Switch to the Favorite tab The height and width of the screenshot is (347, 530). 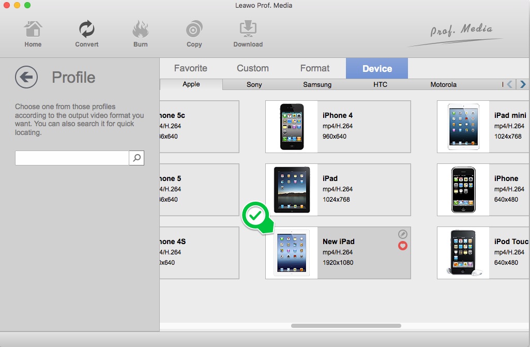click(191, 68)
